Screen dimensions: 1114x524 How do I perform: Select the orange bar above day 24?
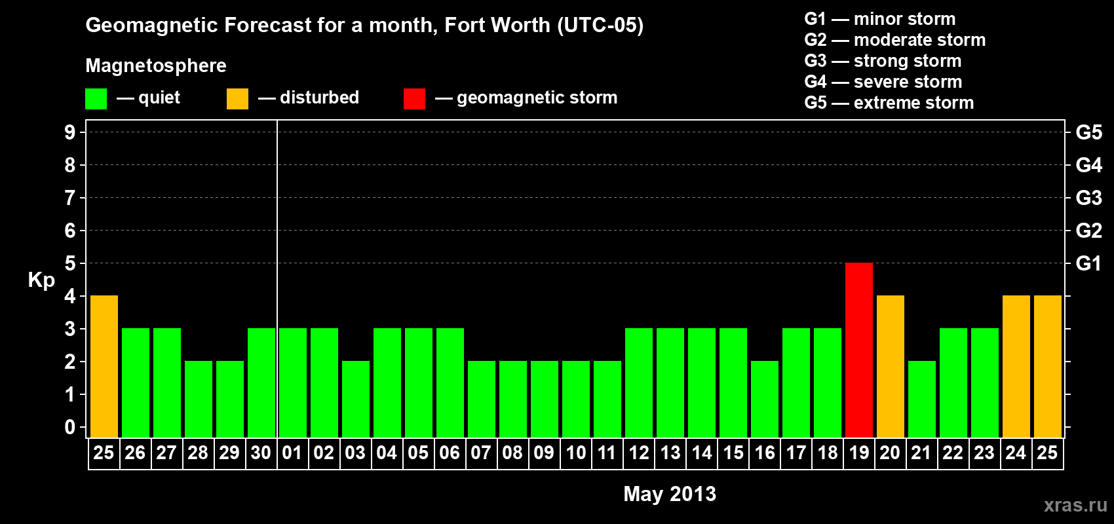(x=1016, y=366)
